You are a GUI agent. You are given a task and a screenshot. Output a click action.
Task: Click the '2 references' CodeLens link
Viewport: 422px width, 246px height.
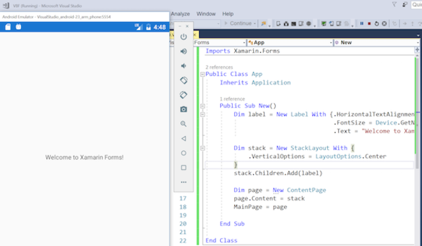(x=219, y=67)
